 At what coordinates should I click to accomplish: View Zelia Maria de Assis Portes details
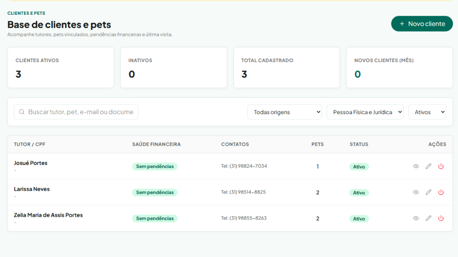coord(416,218)
